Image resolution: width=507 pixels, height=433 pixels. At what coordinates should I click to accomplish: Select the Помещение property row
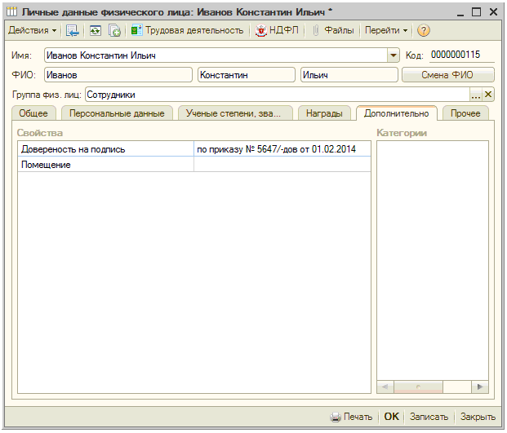coord(194,165)
